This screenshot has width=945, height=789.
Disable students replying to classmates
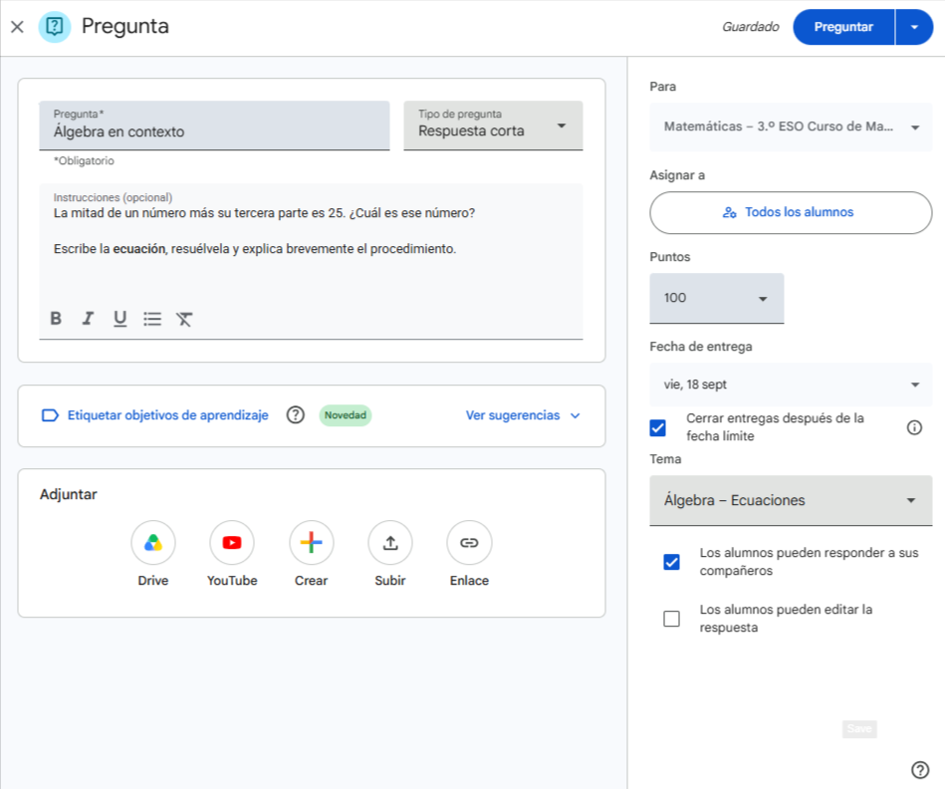tap(671, 562)
